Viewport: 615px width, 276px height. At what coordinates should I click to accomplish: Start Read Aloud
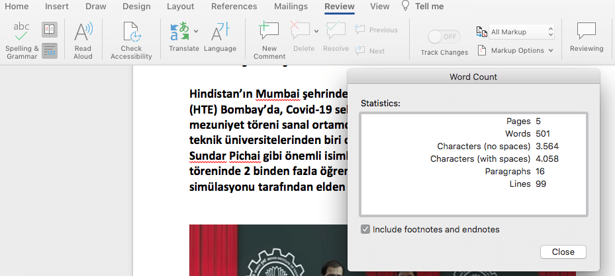pos(83,41)
